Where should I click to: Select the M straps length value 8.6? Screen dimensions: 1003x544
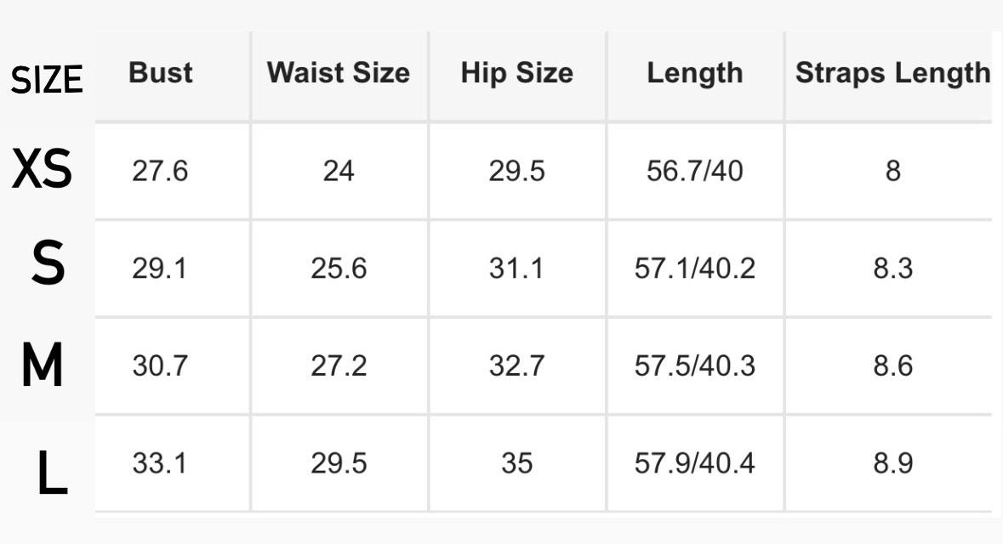click(x=893, y=365)
